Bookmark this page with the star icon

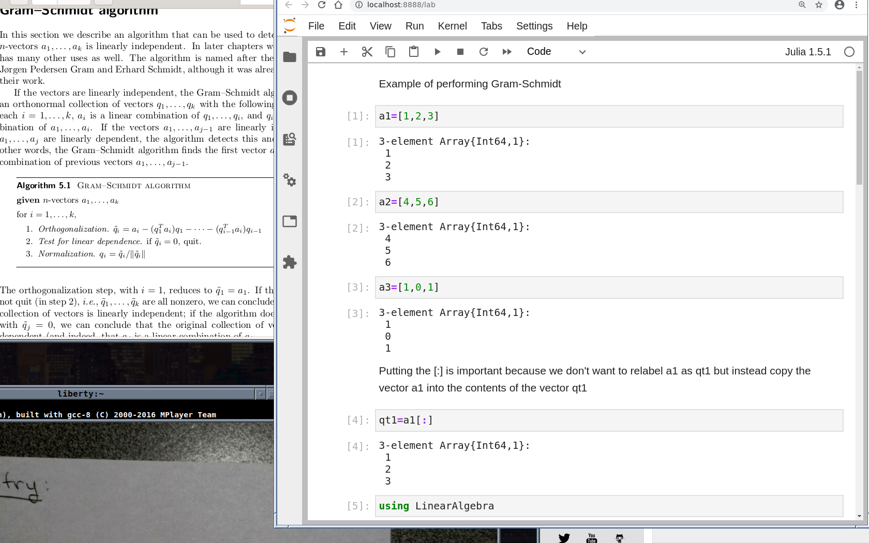pyautogui.click(x=819, y=5)
